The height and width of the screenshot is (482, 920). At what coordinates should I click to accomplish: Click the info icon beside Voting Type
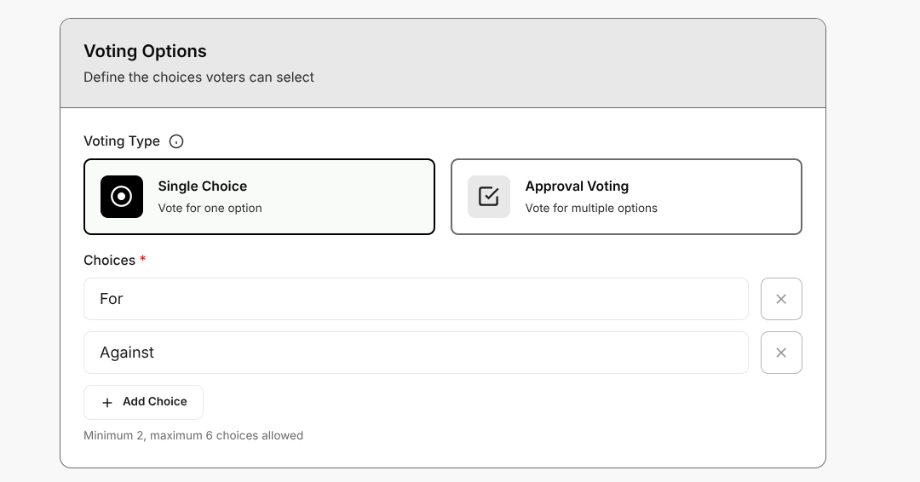176,141
